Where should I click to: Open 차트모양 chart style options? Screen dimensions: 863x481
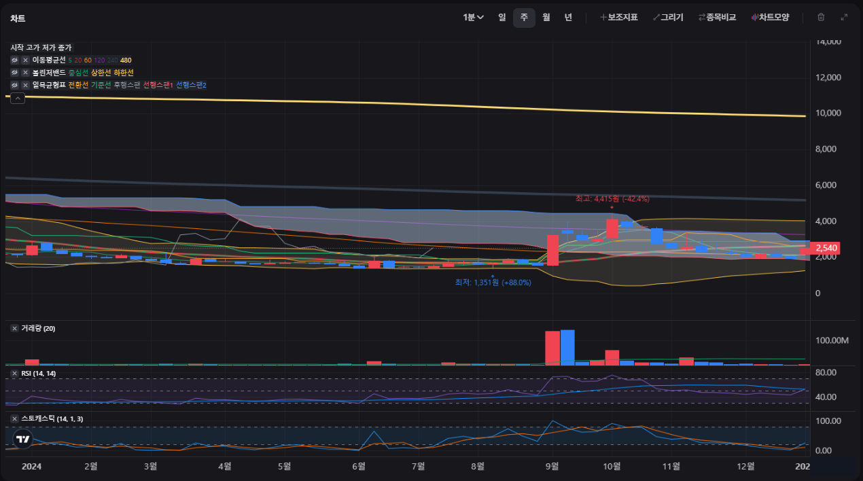(x=770, y=18)
